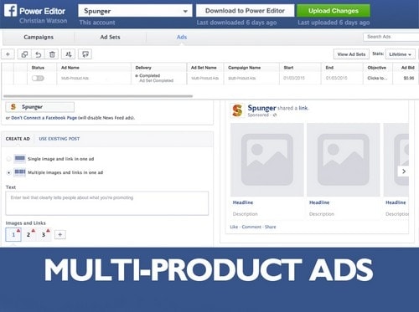Select Single image and link radio button
Image resolution: width=419 pixels, height=312 pixels.
[8, 159]
